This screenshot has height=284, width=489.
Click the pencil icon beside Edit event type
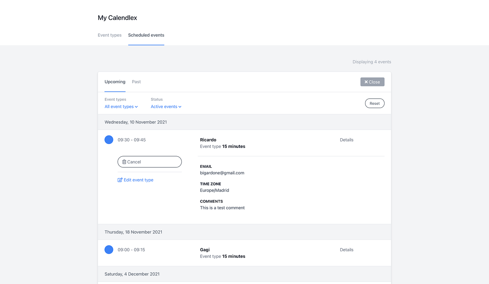[x=120, y=180]
